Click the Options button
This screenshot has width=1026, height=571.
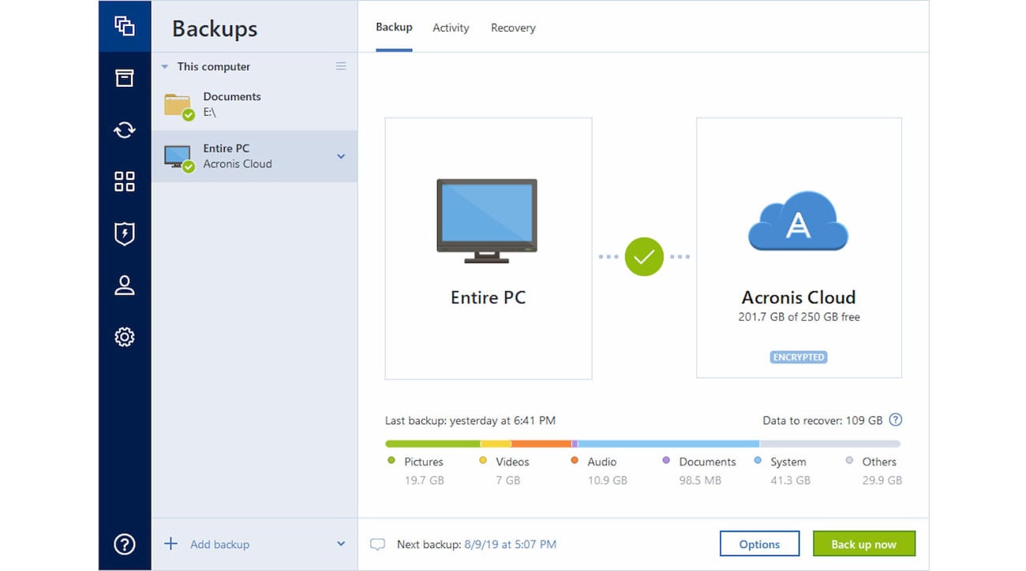tap(759, 544)
